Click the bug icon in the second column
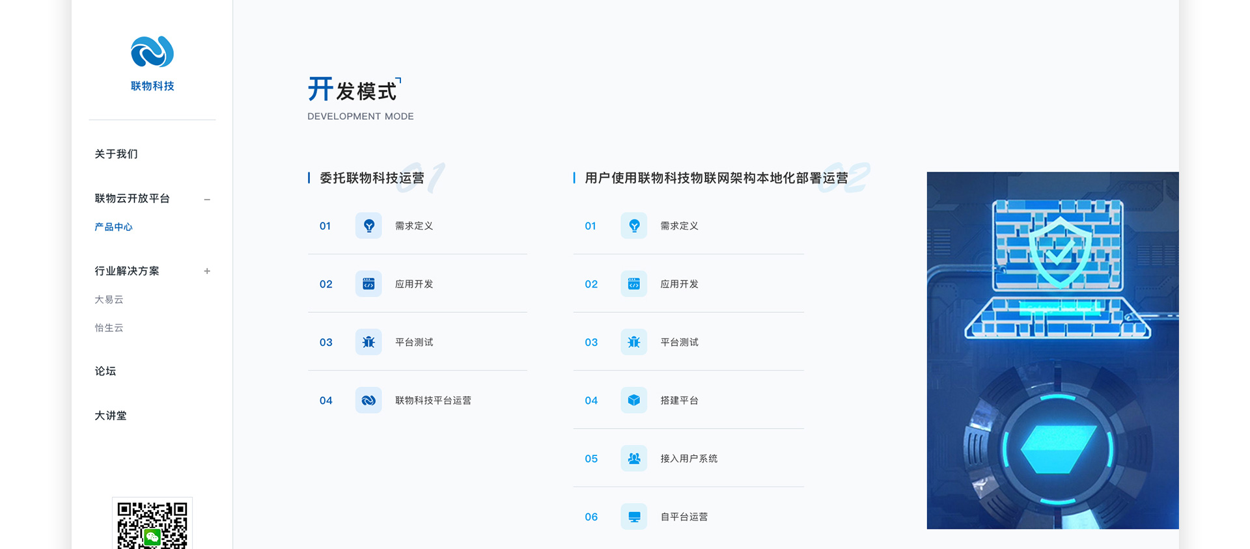 point(633,342)
